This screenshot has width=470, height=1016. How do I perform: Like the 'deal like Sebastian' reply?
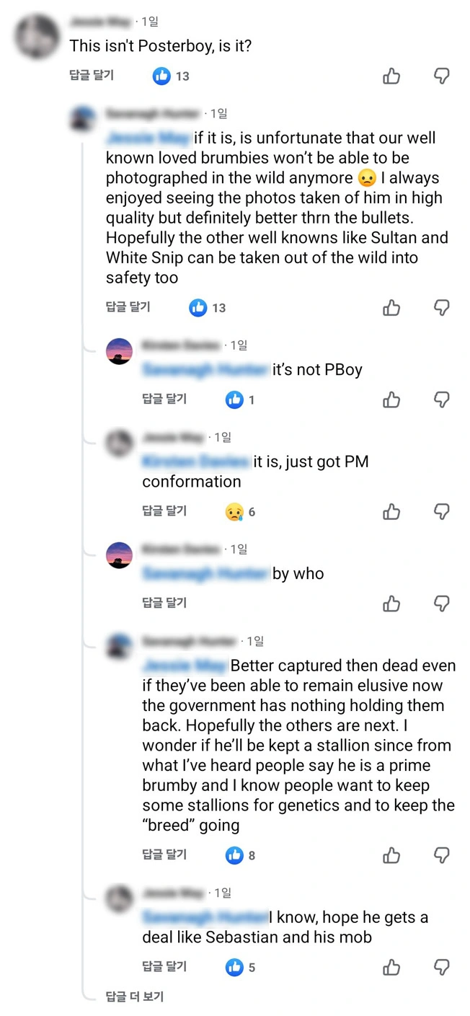[391, 967]
